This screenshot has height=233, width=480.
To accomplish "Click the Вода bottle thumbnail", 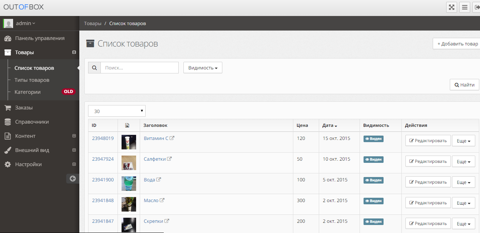I will click(129, 184).
